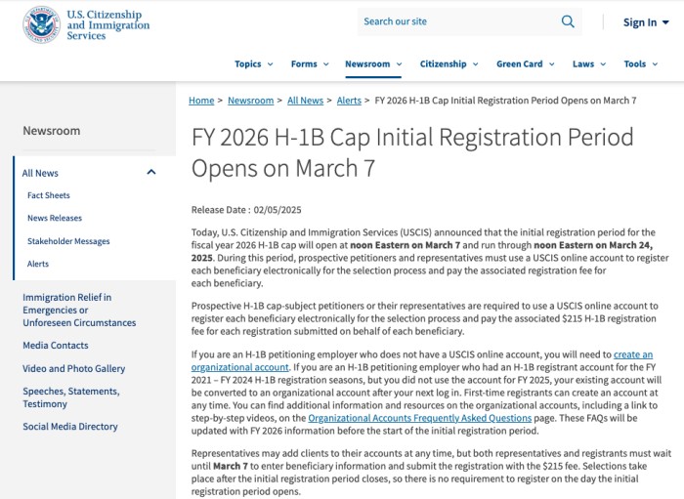Open the Newsroom top menu

373,64
